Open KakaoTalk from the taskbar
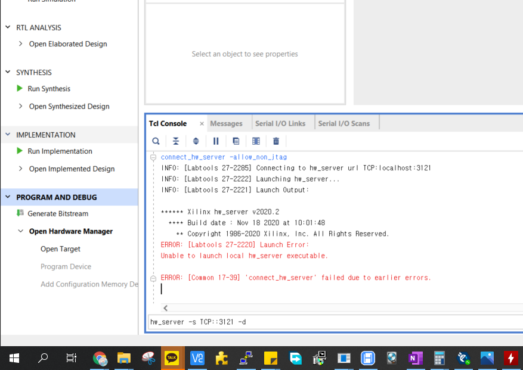The height and width of the screenshot is (370, 523). tap(172, 358)
